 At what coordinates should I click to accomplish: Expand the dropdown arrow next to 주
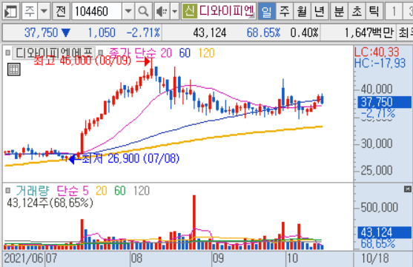tap(44, 11)
